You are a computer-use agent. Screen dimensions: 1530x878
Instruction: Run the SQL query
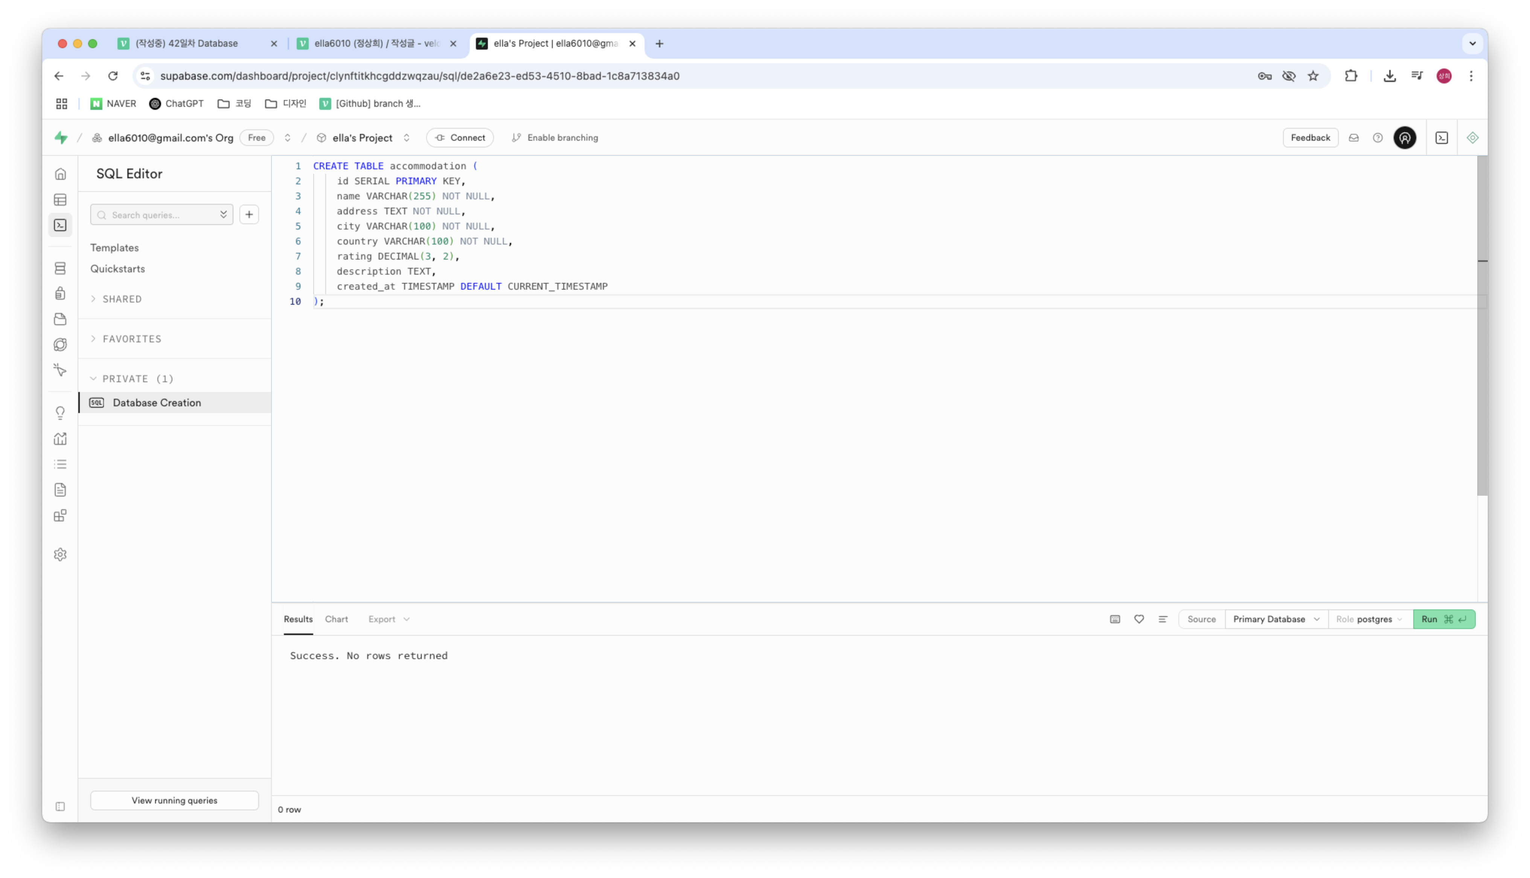pos(1444,619)
